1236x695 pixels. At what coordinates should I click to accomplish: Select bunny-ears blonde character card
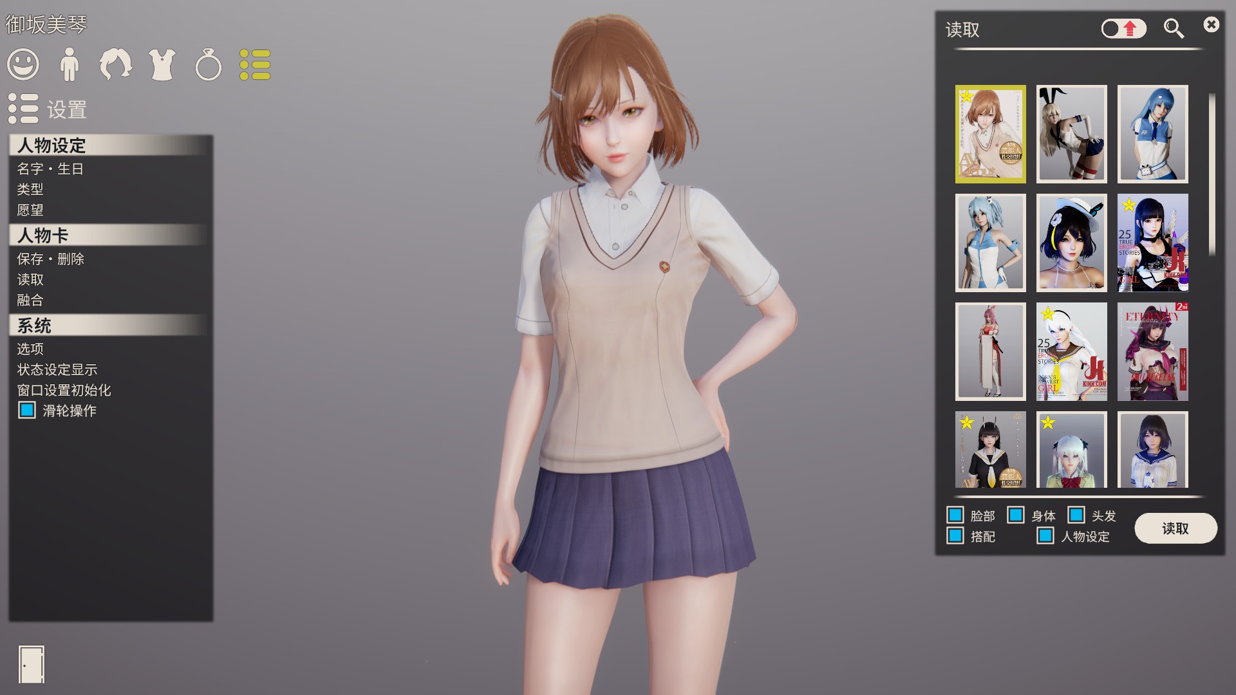[1072, 134]
